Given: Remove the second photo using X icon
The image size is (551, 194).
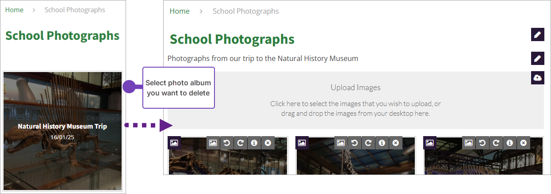Looking at the screenshot, I should (x=395, y=143).
